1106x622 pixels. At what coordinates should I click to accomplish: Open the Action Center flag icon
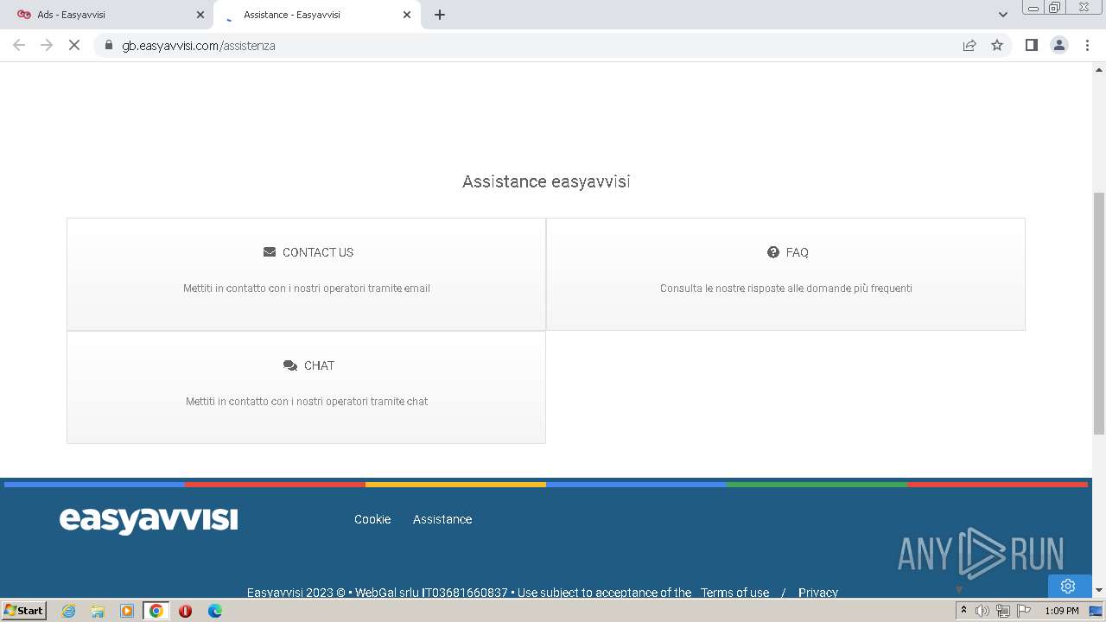(x=1024, y=611)
